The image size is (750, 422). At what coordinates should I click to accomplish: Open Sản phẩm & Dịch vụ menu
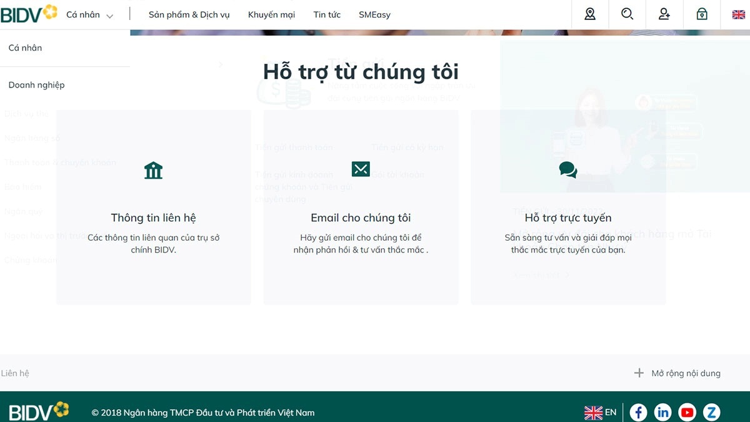click(189, 15)
